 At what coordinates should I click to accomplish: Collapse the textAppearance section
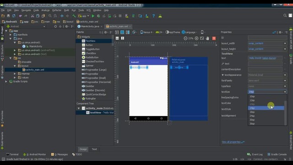pos(223,75)
